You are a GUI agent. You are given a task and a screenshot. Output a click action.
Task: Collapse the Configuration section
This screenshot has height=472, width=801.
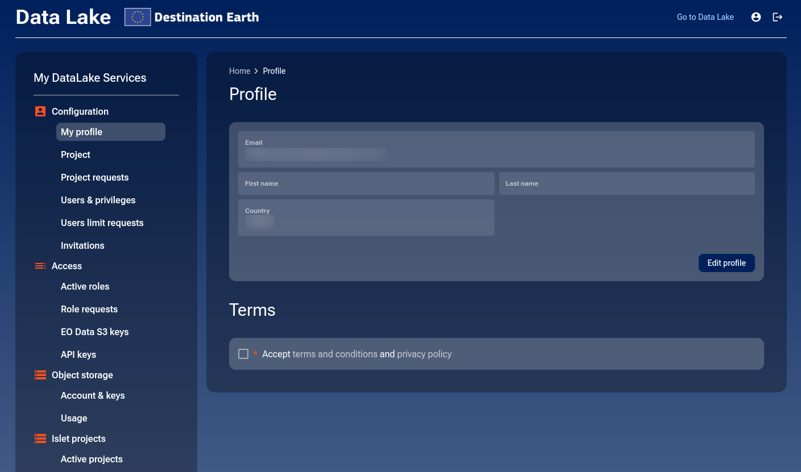point(80,111)
